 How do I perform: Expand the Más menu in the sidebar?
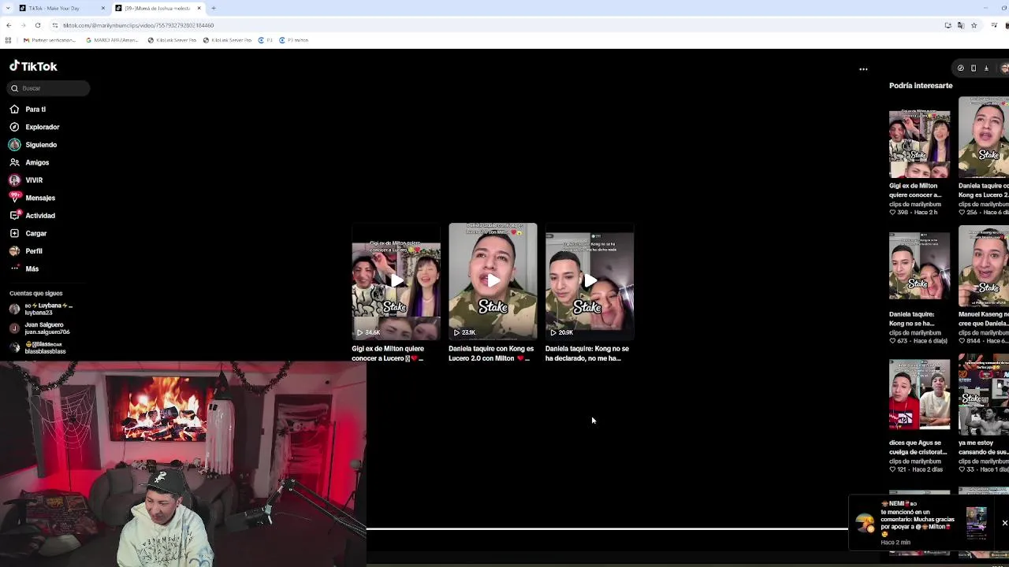[32, 269]
